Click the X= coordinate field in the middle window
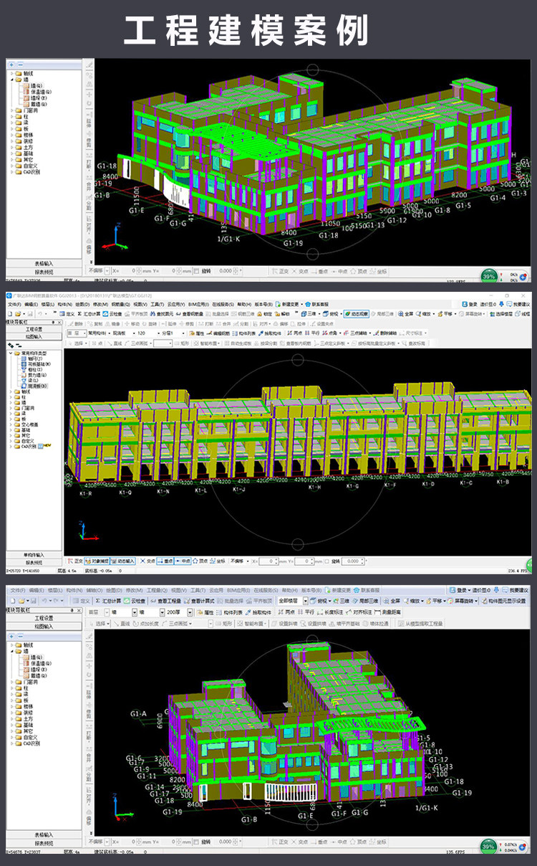This screenshot has width=537, height=866. [x=268, y=561]
